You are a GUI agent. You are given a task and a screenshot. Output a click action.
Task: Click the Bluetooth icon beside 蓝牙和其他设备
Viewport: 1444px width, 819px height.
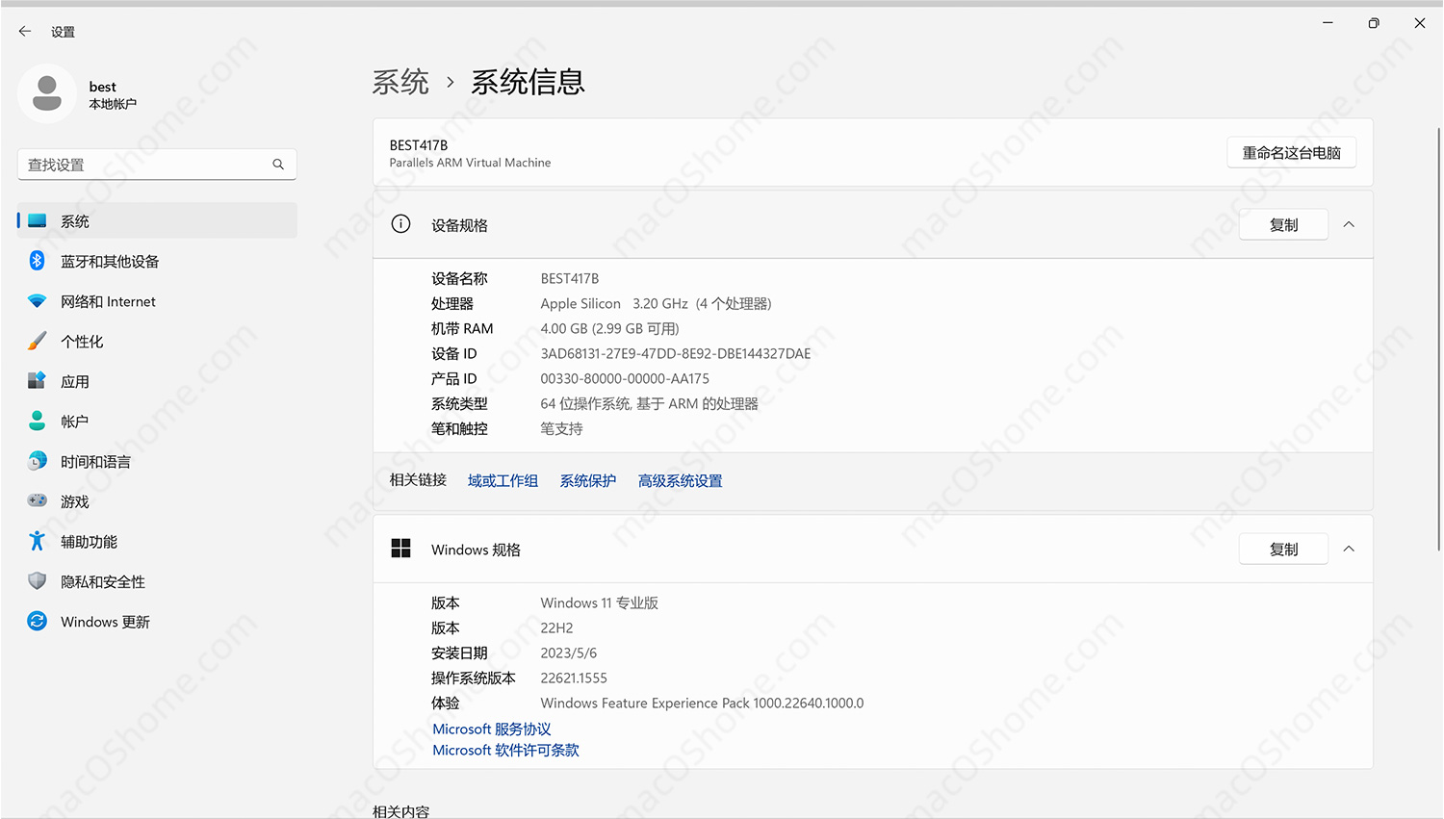pos(38,261)
